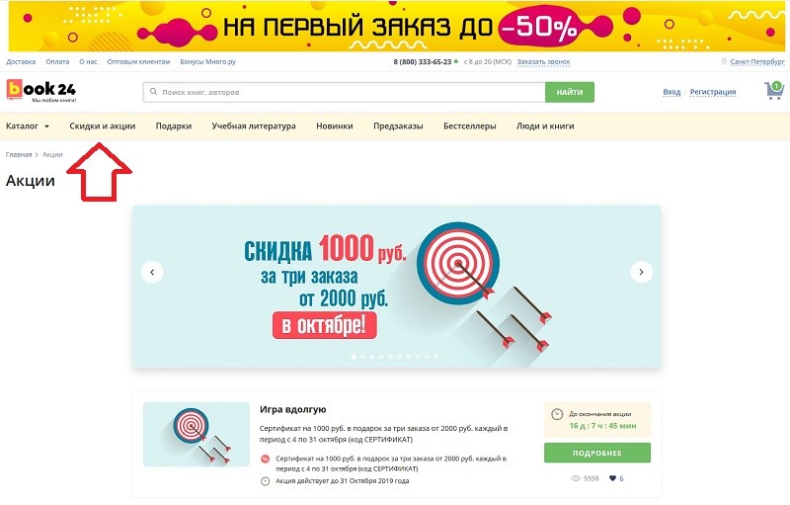Click the search magnifier icon
This screenshot has height=505, width=790.
(153, 92)
